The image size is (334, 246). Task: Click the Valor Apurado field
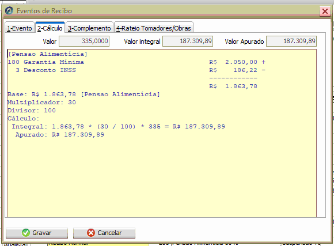291,41
